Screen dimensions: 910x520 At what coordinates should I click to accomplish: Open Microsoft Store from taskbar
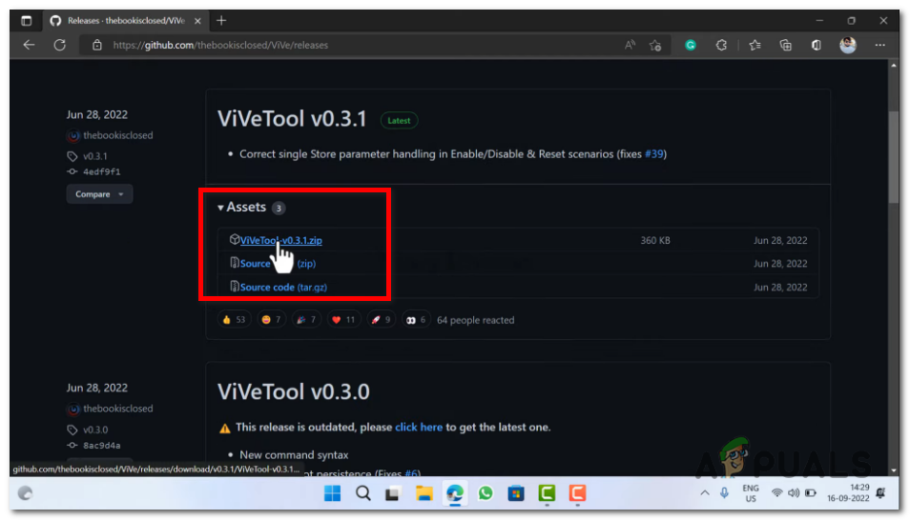(x=516, y=493)
